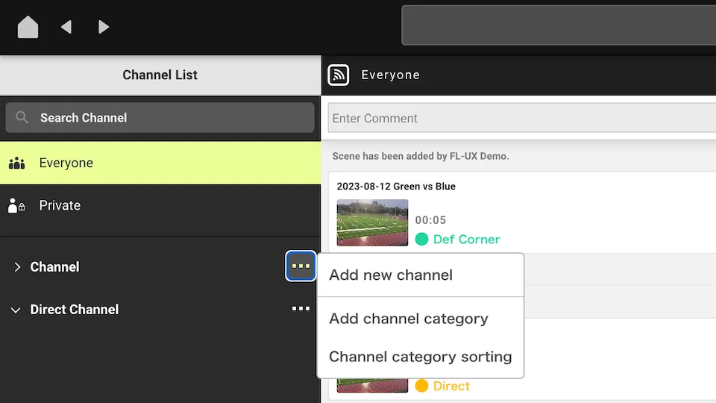Select the Everyone channel row
This screenshot has width=716, height=403.
pos(160,163)
